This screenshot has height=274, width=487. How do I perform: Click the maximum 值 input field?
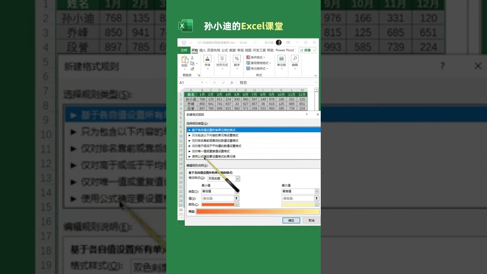tap(298, 198)
